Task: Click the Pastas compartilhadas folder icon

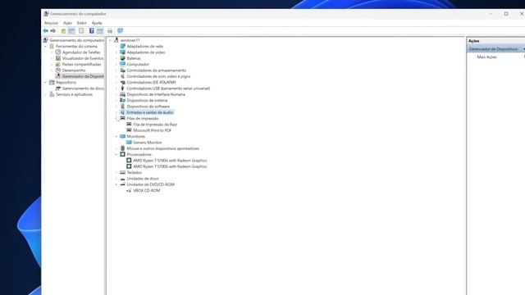Action: pyautogui.click(x=58, y=64)
